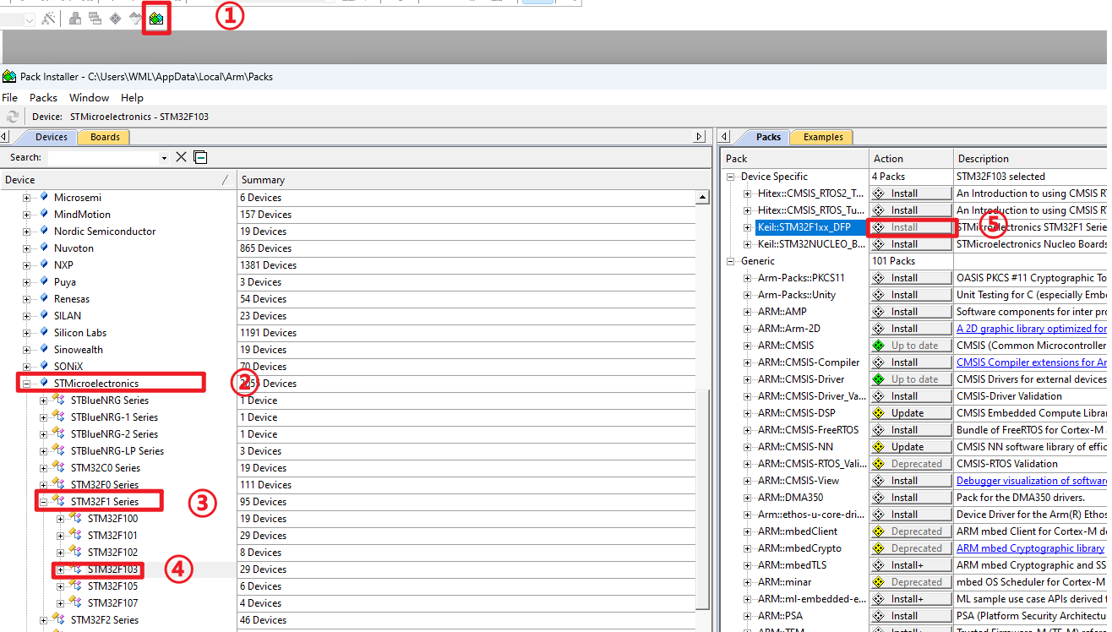This screenshot has width=1112, height=632.
Task: Click the Select Software Packs funnel icon
Action: click(136, 18)
